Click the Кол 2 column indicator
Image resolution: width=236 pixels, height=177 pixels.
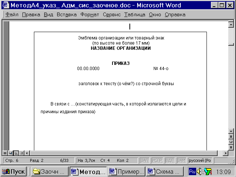(x=123, y=161)
